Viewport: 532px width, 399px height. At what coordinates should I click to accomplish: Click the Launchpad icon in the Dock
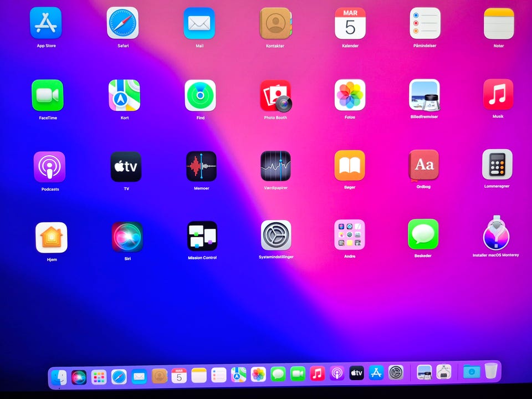[99, 377]
